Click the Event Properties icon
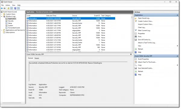The height and width of the screenshot is (109, 181). point(136,59)
